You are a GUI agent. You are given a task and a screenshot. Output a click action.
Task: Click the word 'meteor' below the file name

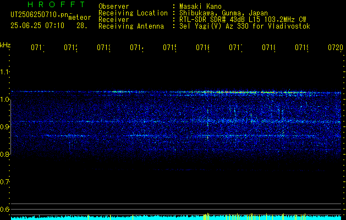click(80, 18)
